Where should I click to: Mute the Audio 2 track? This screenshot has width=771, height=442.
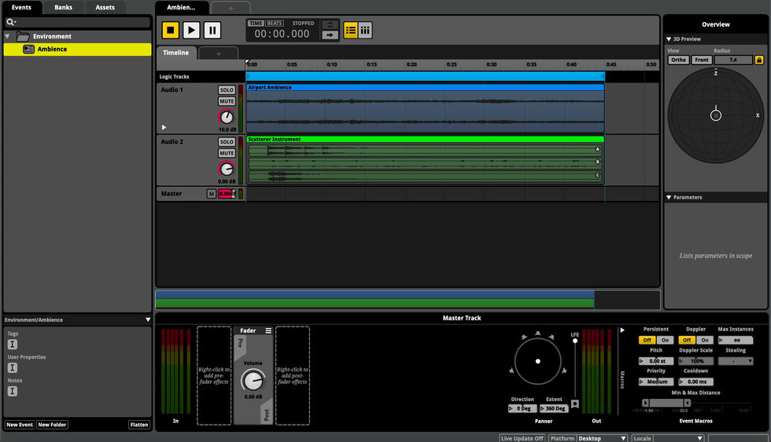(227, 153)
